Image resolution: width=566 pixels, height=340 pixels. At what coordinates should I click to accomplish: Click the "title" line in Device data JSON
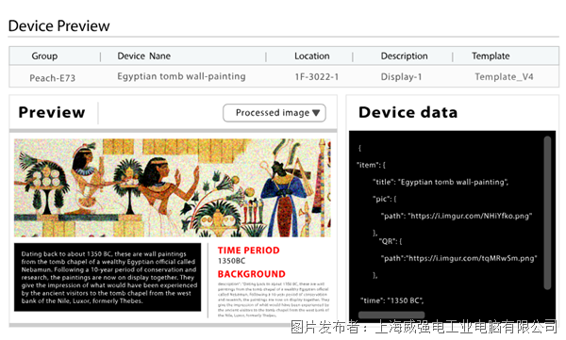coord(441,182)
